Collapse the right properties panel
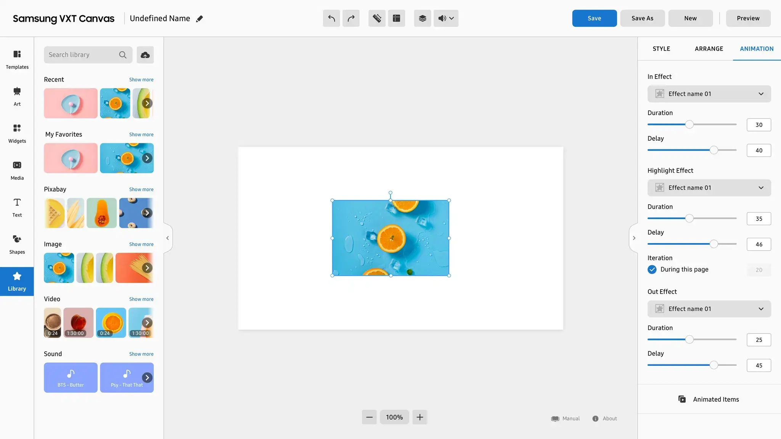This screenshot has height=439, width=781. (x=634, y=238)
